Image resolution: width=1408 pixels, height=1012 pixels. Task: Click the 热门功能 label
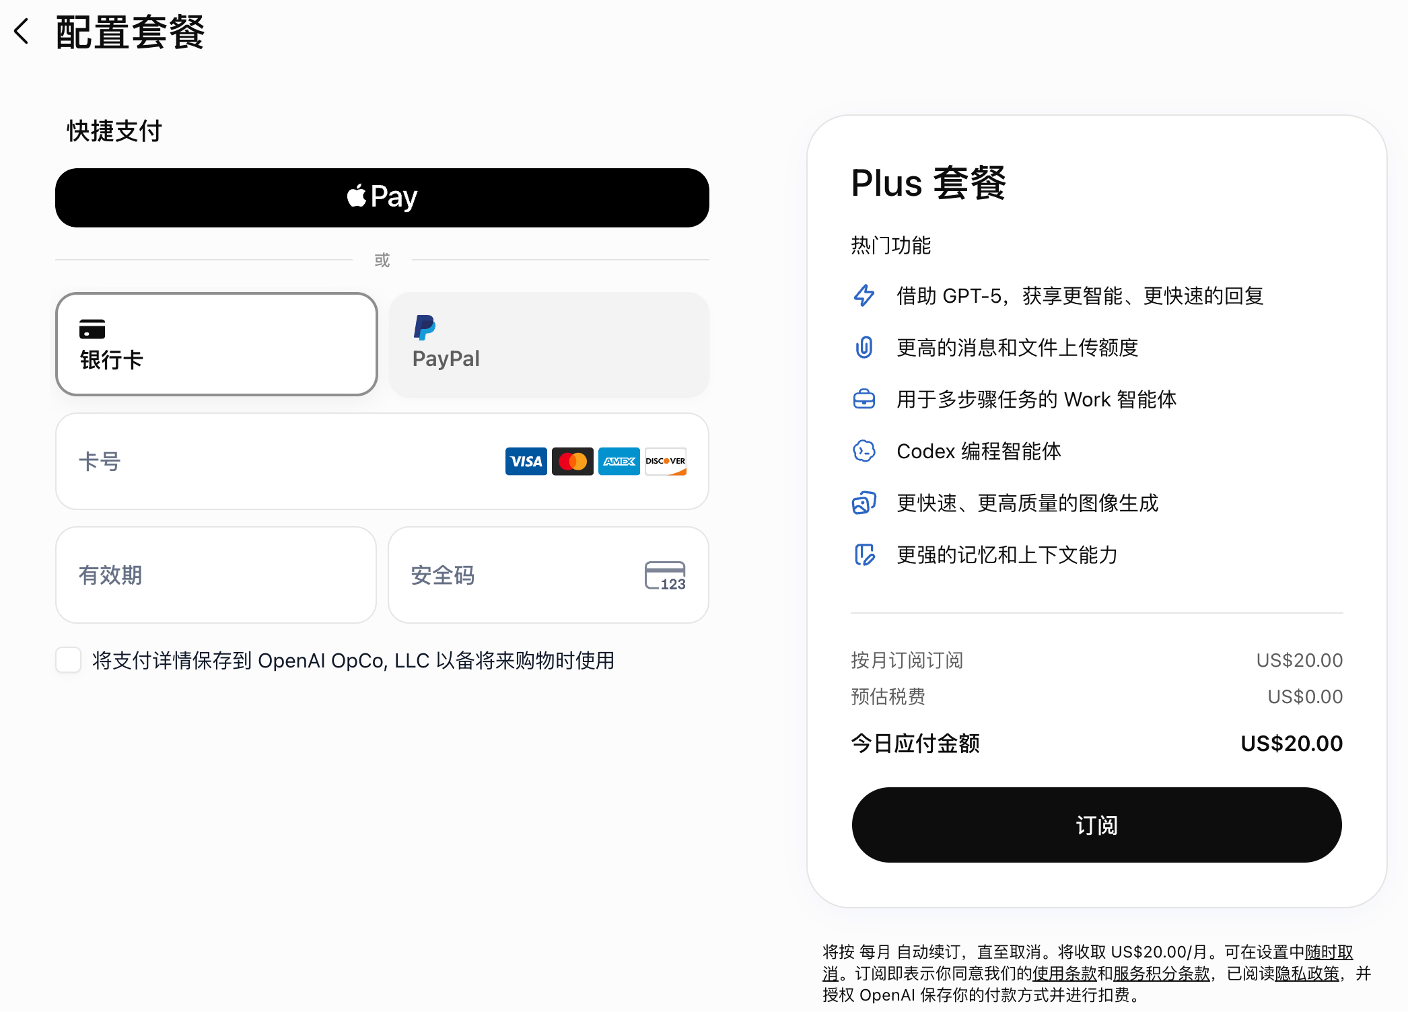(891, 246)
